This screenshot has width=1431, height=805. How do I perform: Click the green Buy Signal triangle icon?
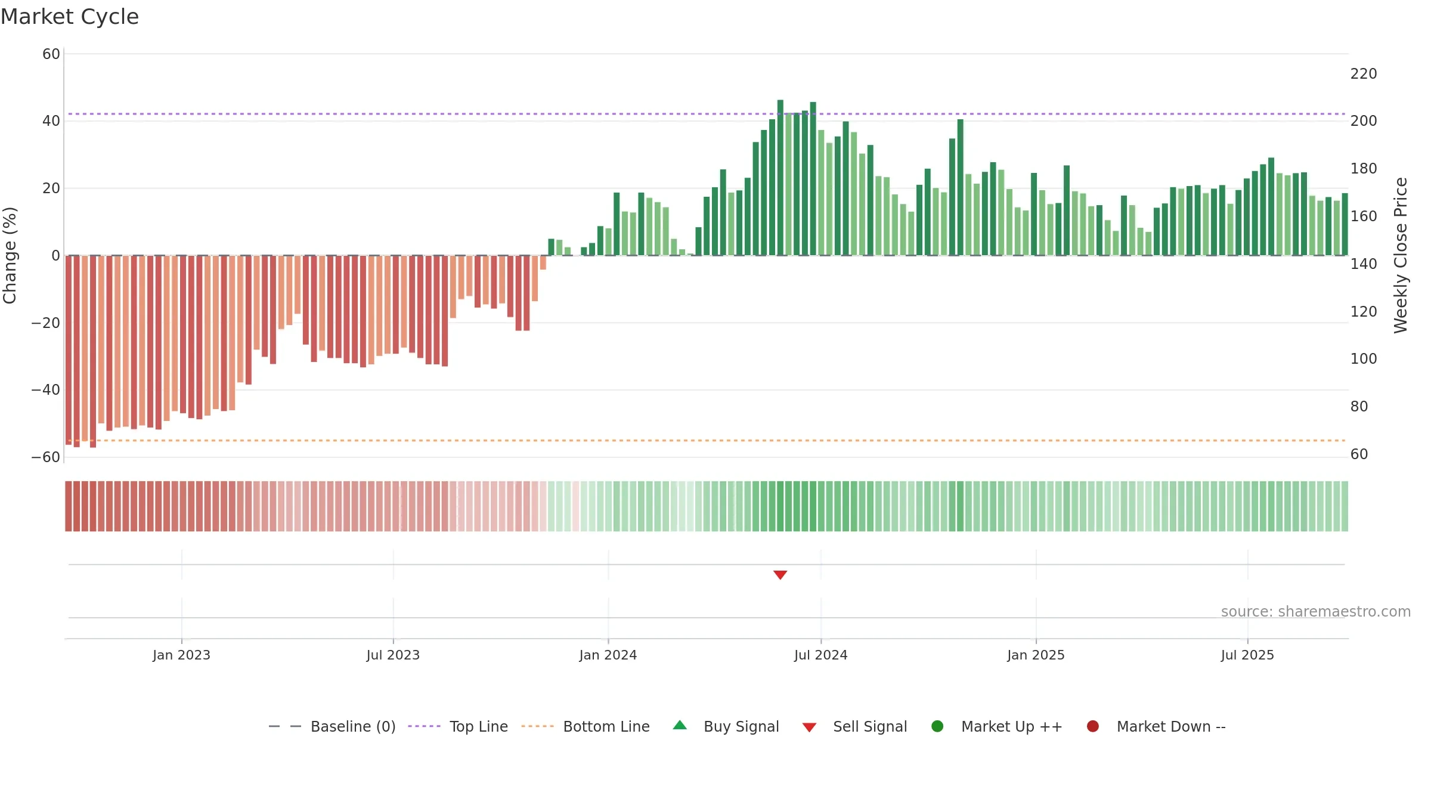coord(680,725)
